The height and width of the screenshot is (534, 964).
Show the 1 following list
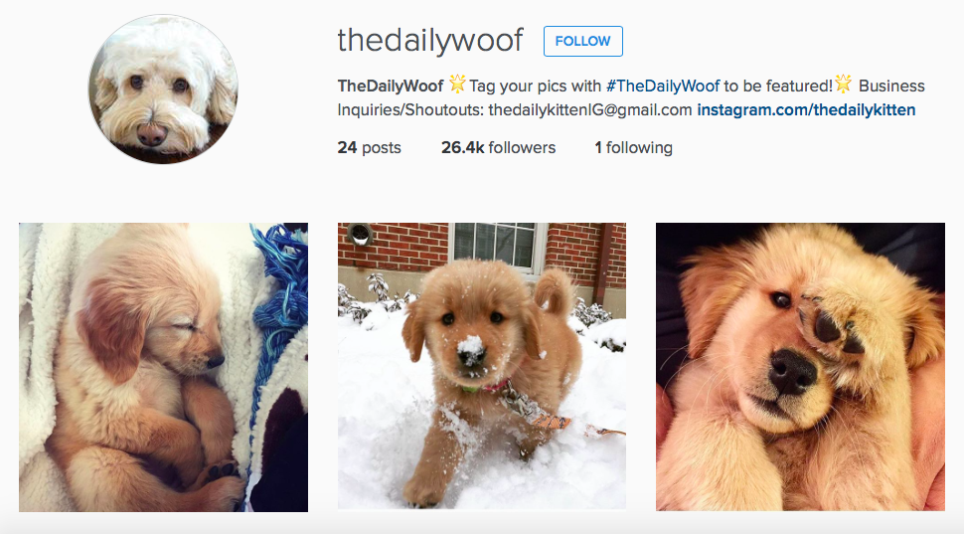point(633,147)
